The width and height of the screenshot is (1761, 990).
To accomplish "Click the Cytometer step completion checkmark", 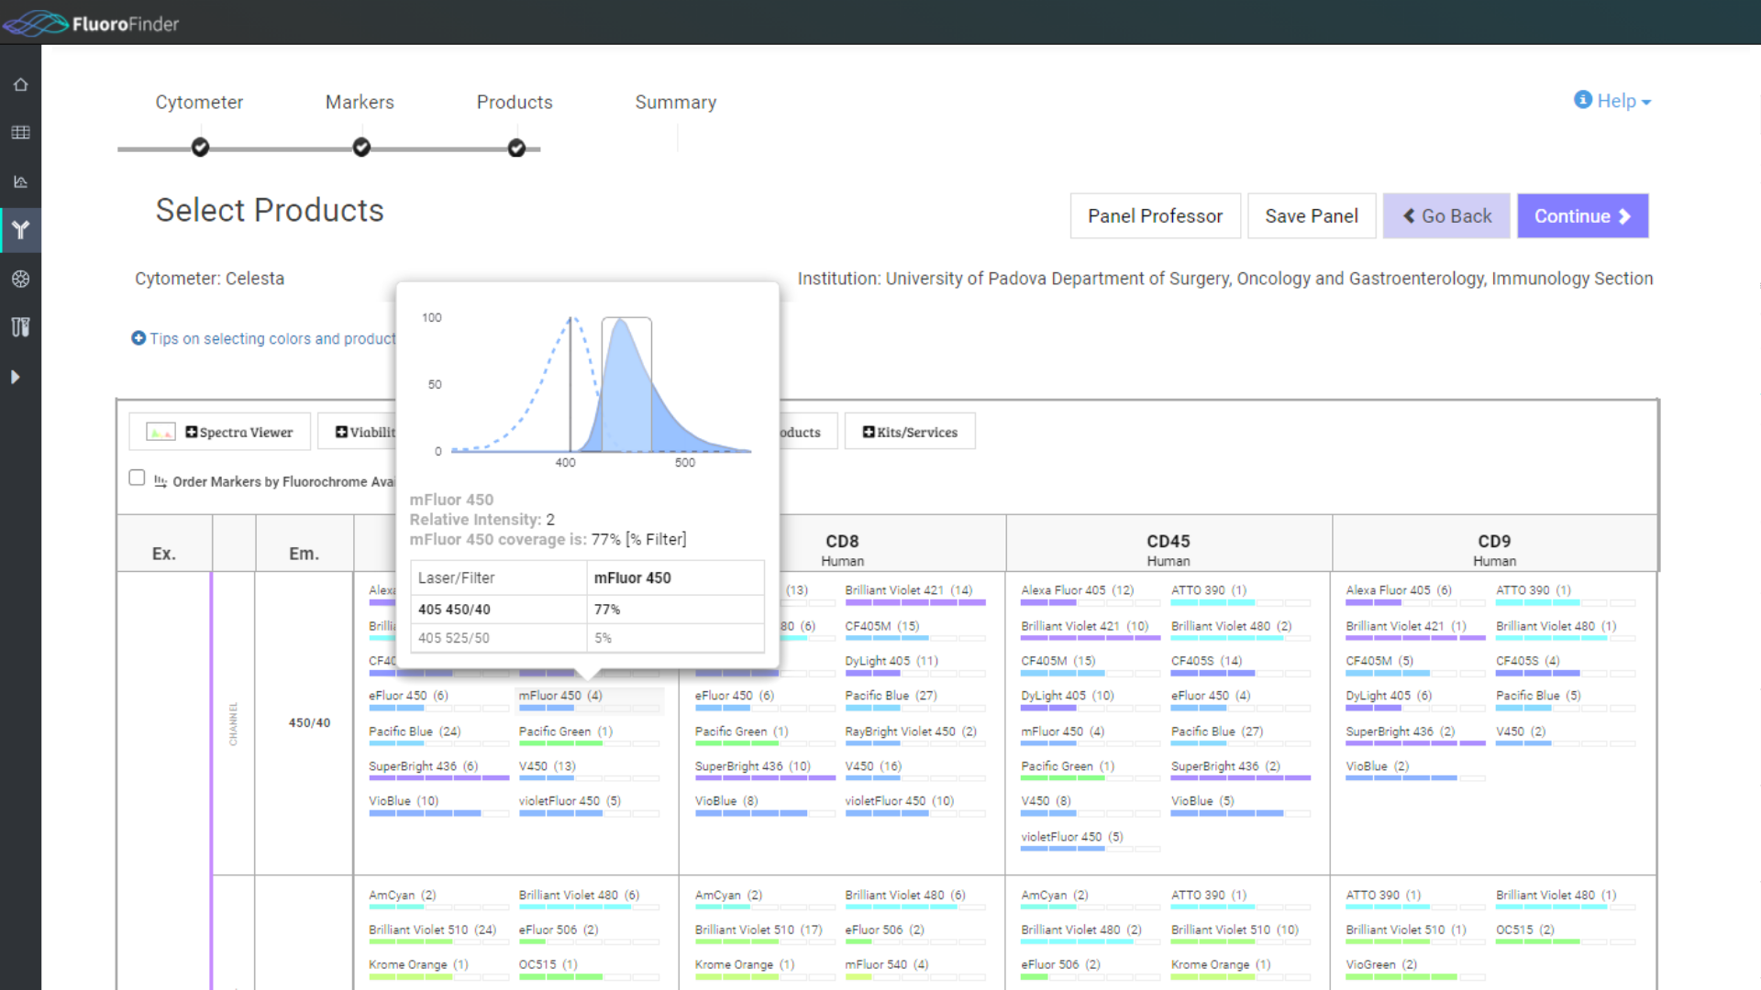I will (199, 147).
